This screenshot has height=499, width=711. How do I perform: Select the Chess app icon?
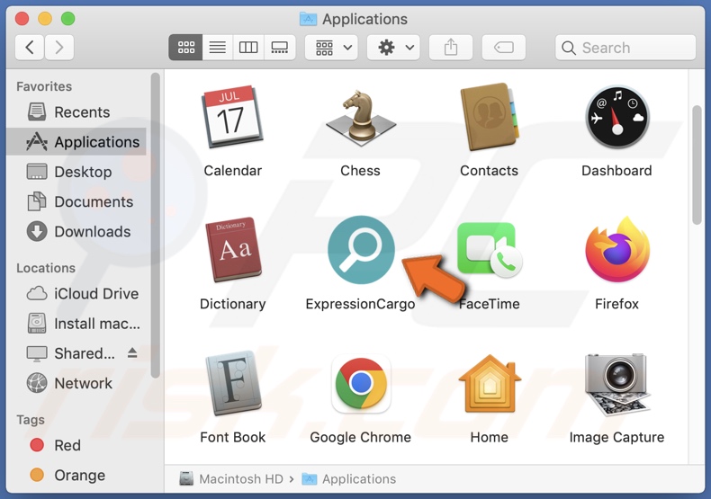pyautogui.click(x=361, y=117)
